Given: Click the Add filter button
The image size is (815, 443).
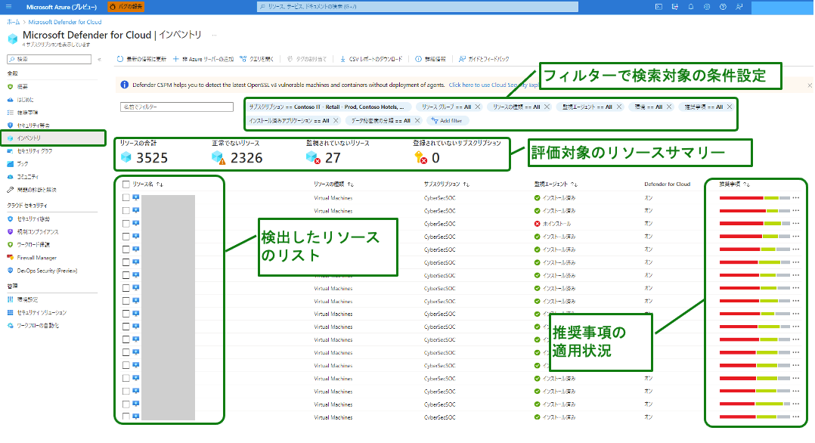Looking at the screenshot, I should tap(448, 120).
